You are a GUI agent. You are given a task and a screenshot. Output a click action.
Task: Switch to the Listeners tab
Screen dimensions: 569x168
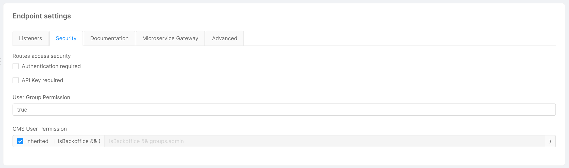coord(30,38)
